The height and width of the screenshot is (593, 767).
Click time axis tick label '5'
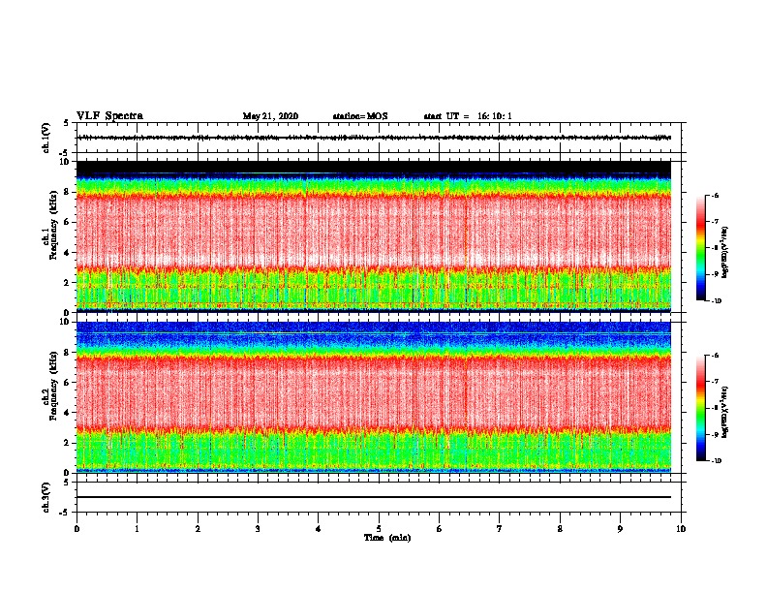[x=379, y=529]
